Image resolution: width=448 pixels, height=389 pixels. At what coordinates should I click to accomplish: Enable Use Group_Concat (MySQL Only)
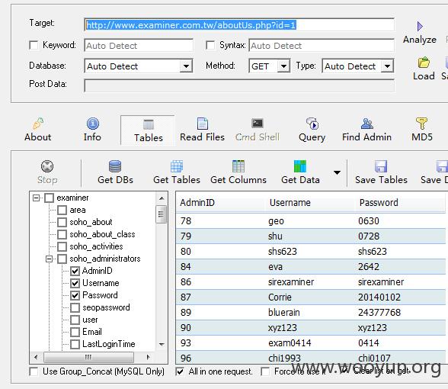click(34, 371)
